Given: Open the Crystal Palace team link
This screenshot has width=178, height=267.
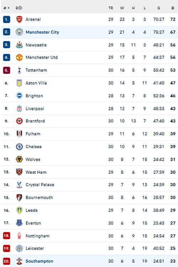Looking at the screenshot, I should 40,185.
